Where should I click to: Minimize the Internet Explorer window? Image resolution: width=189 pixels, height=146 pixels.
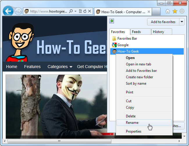(x=161, y=3)
